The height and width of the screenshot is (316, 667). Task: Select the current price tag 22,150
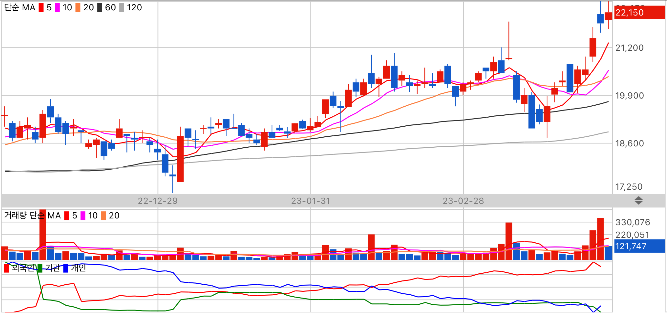click(640, 13)
